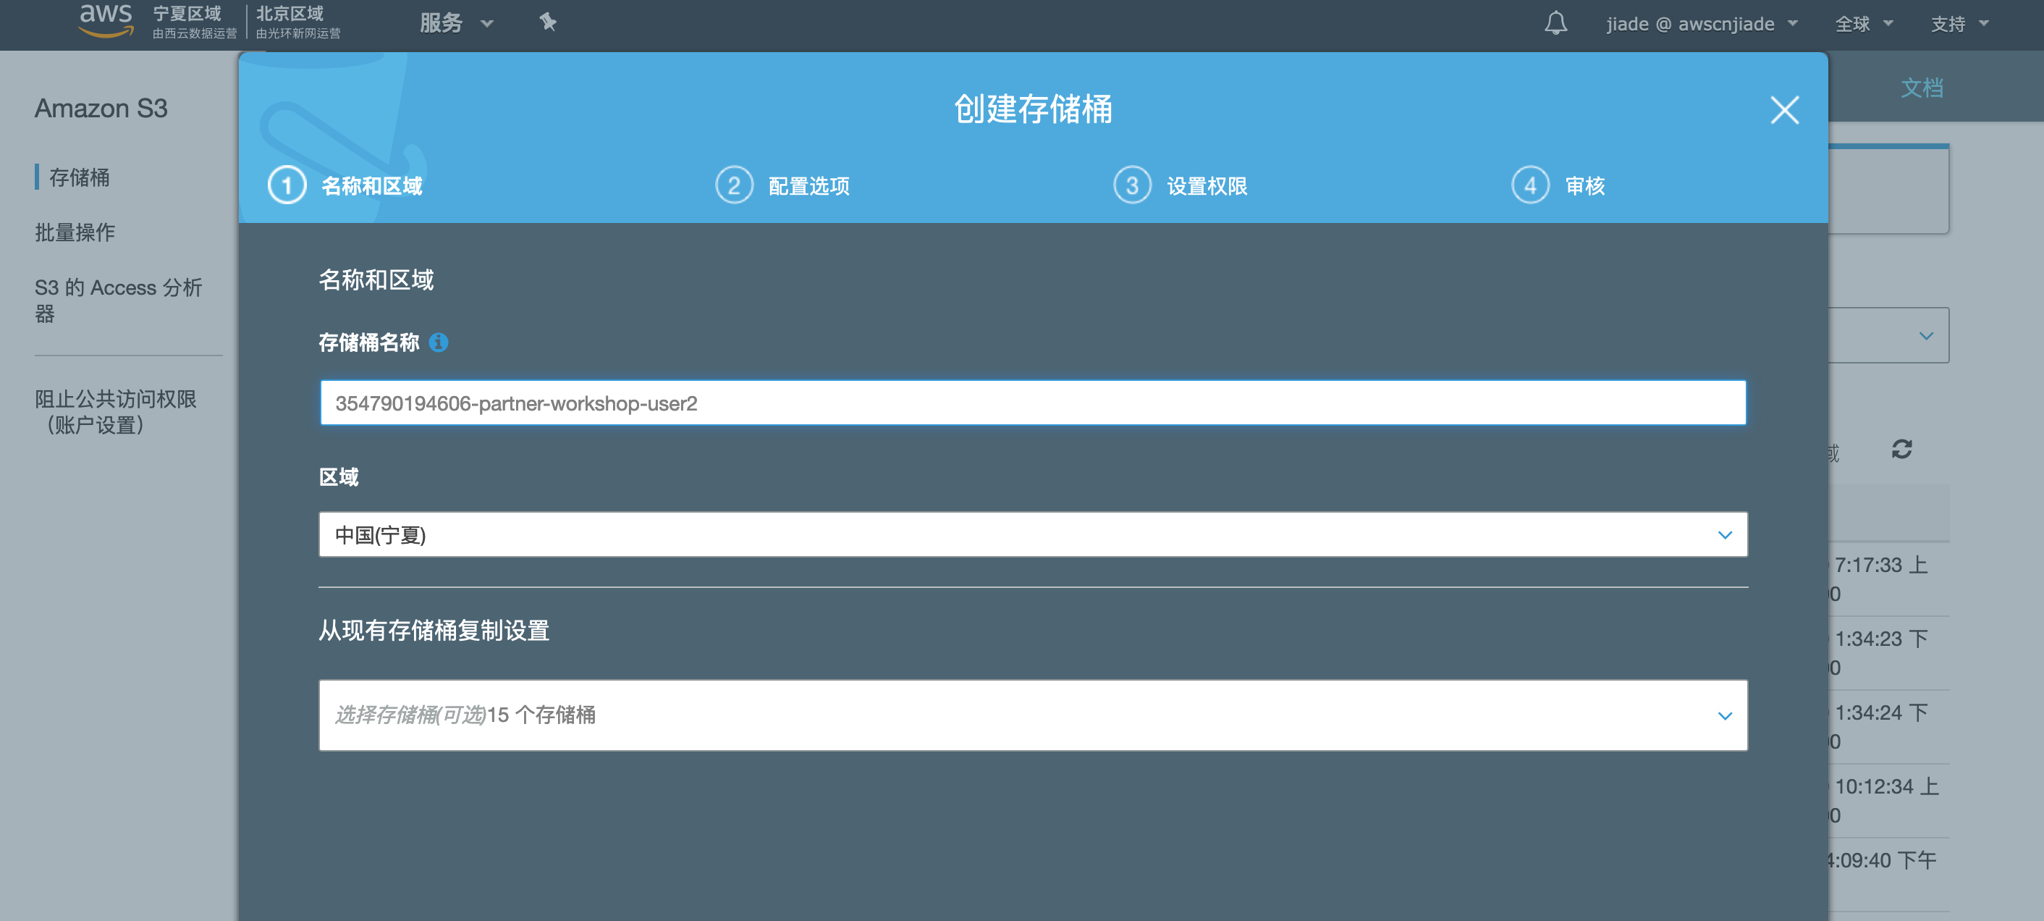Open the 文档 link
Image resolution: width=2044 pixels, height=921 pixels.
click(x=1922, y=88)
